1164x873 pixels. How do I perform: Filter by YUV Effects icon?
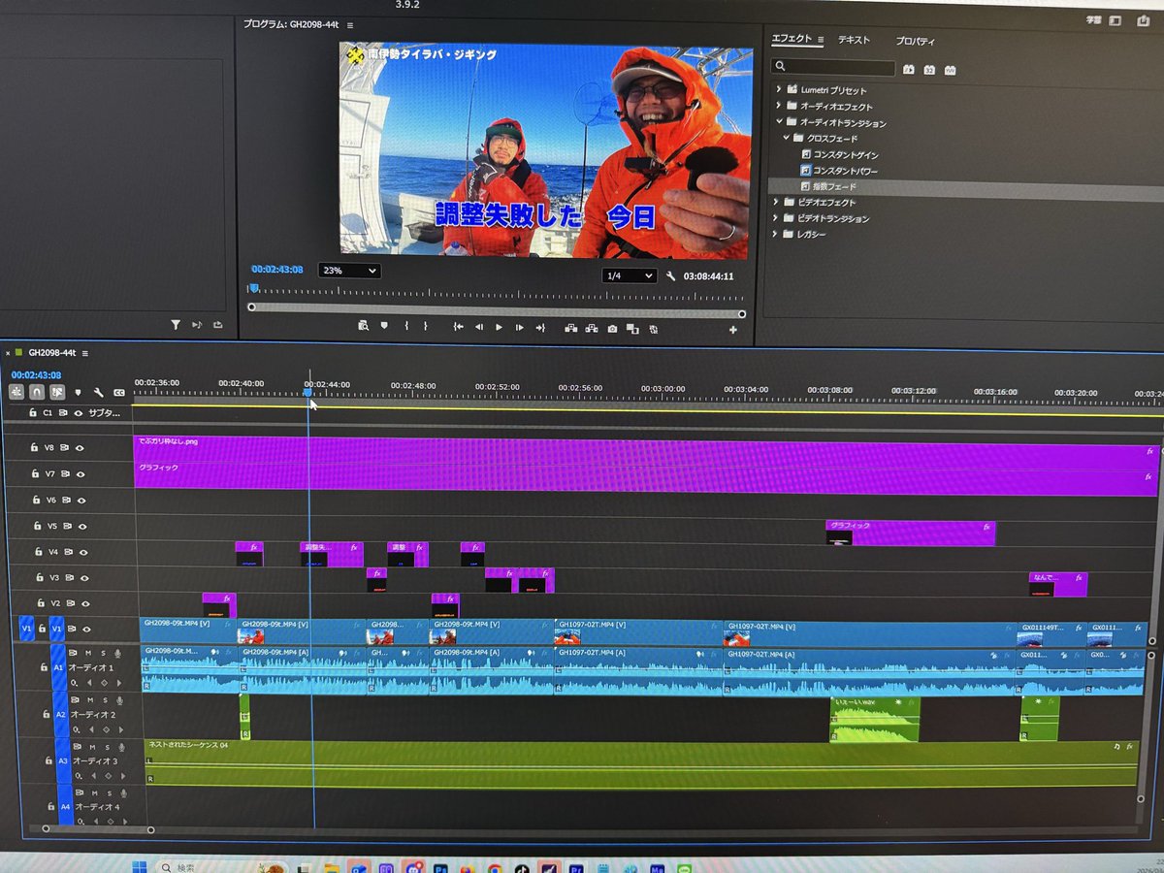[x=950, y=69]
